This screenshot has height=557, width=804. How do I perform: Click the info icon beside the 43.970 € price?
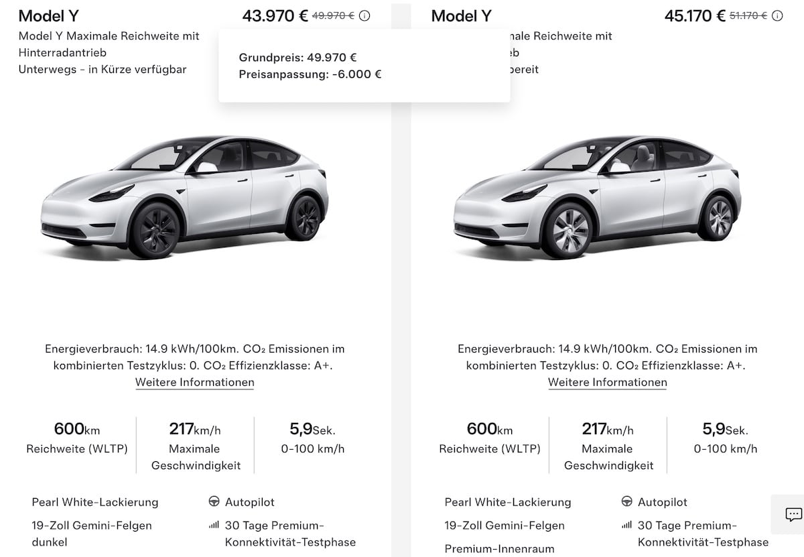[364, 16]
